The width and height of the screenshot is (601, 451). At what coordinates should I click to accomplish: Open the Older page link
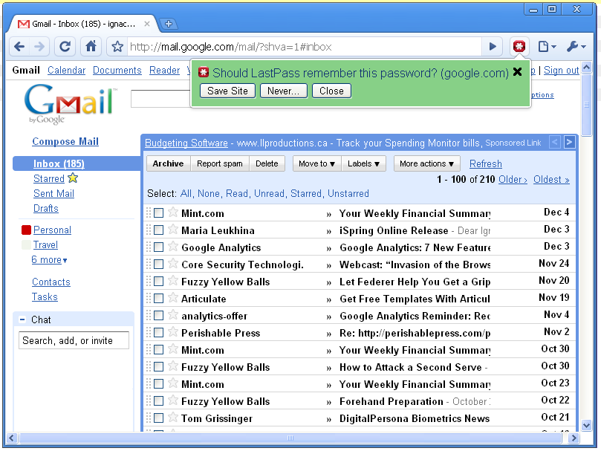point(513,180)
